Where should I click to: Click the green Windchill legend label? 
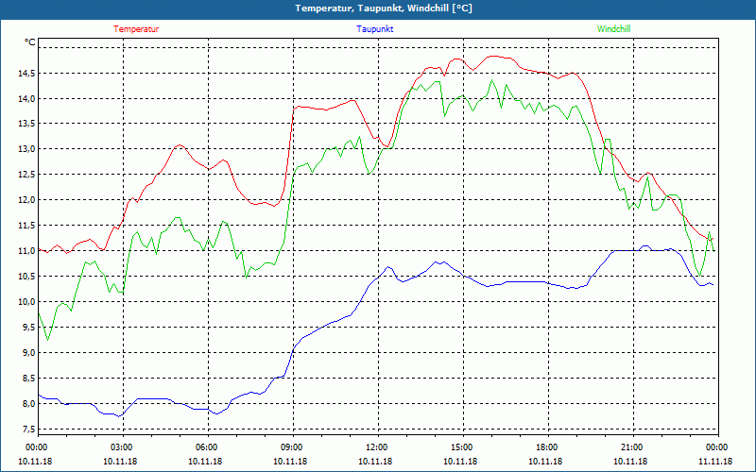click(x=613, y=29)
